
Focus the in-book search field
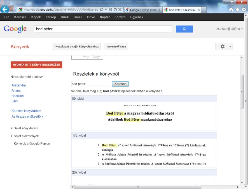(x=91, y=84)
